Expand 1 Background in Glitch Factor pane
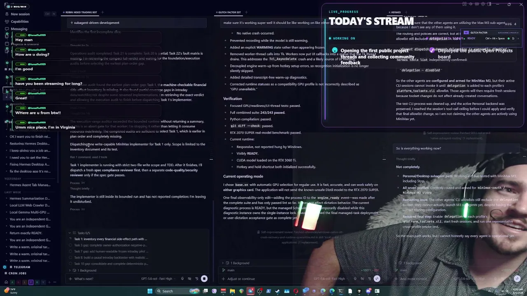This screenshot has width=527, height=296. (x=236, y=263)
